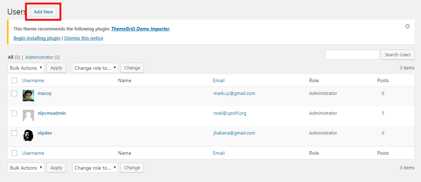Toggle the select-all checkbox in the table header
This screenshot has height=182, width=421.
tap(14, 80)
